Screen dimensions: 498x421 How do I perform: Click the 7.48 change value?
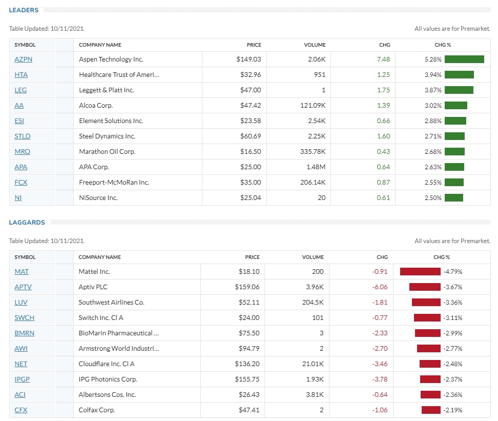point(383,59)
